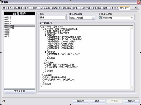The image size is (141, 105).
Task: Open the 信息用语 tab
Action: tap(97, 8)
